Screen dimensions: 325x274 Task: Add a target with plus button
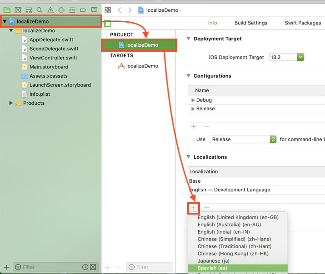click(x=107, y=267)
